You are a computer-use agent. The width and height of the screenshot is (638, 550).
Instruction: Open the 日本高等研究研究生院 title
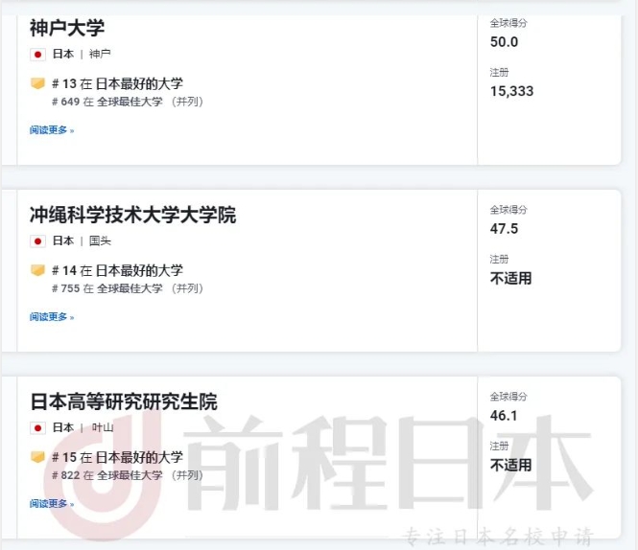click(124, 401)
